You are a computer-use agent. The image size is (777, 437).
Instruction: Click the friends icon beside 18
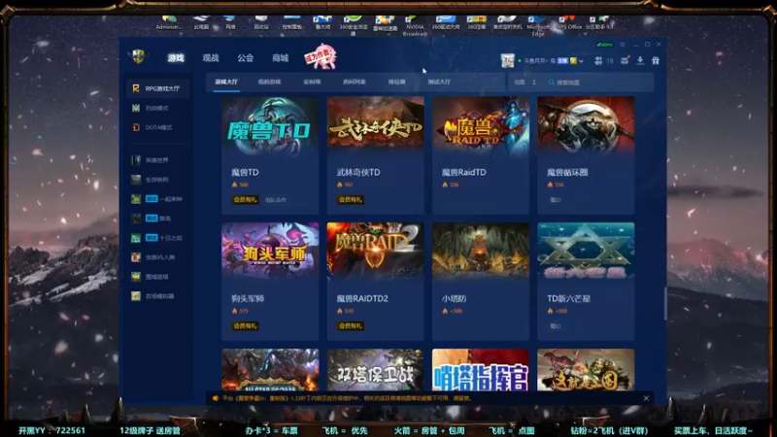598,60
